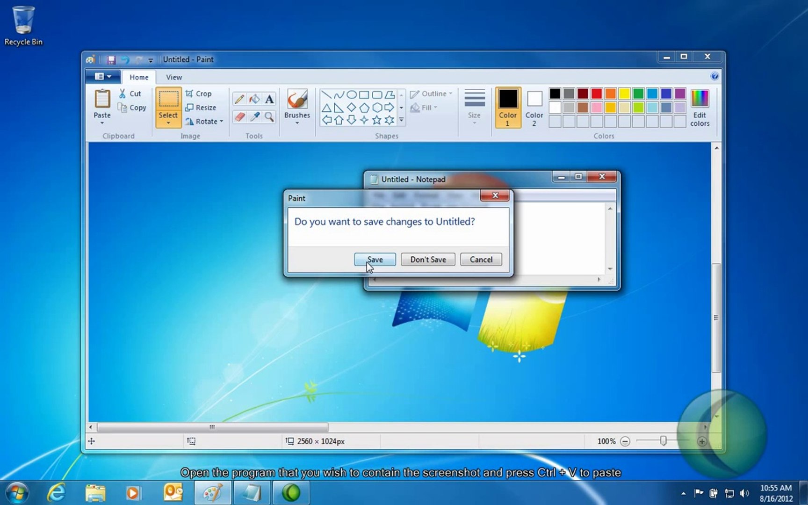808x505 pixels.
Task: Choose the Rectangle shape
Action: click(x=364, y=95)
